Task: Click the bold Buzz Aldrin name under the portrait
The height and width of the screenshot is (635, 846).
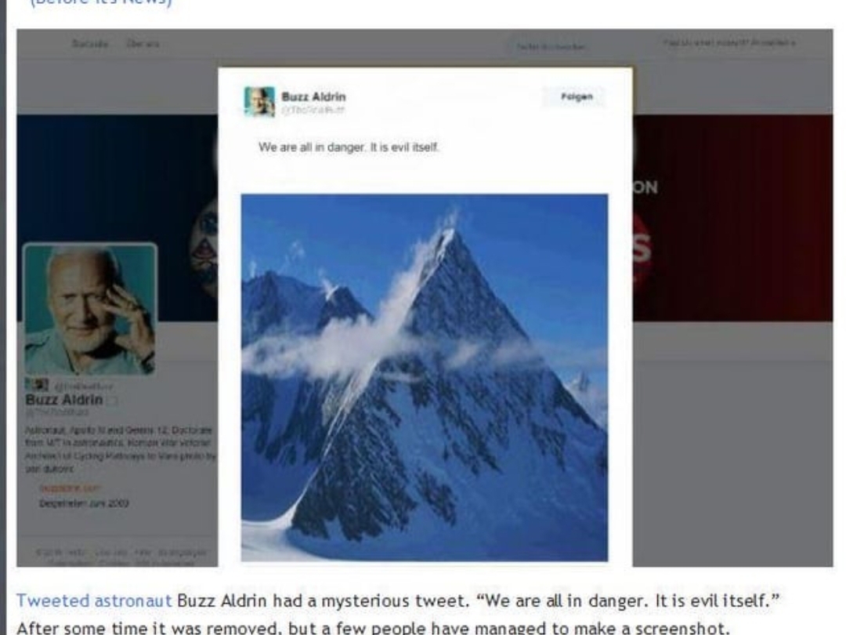Action: coord(63,400)
